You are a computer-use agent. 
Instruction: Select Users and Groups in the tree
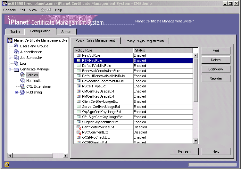coord(34,46)
